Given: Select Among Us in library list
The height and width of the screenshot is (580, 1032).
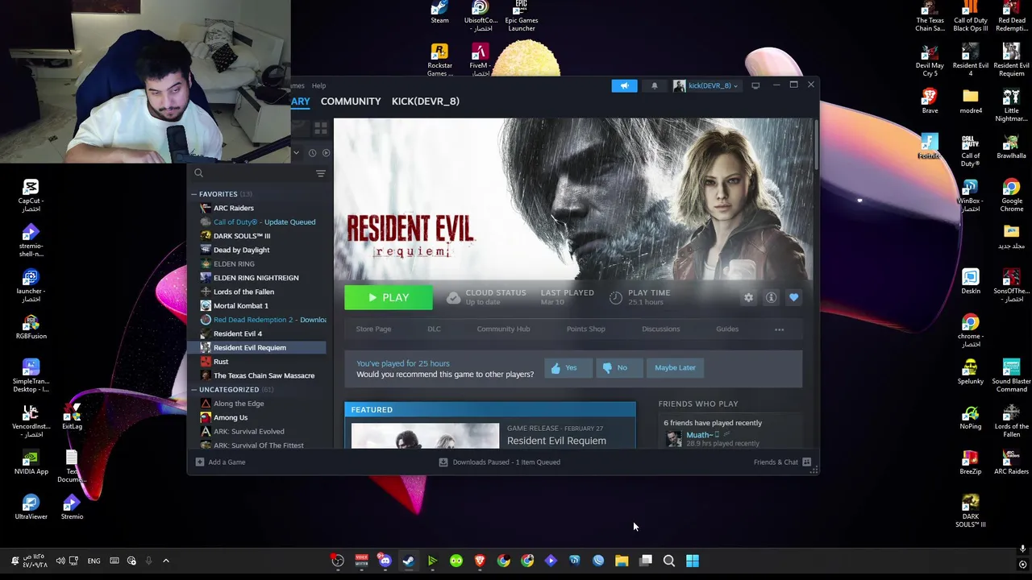Looking at the screenshot, I should point(230,417).
